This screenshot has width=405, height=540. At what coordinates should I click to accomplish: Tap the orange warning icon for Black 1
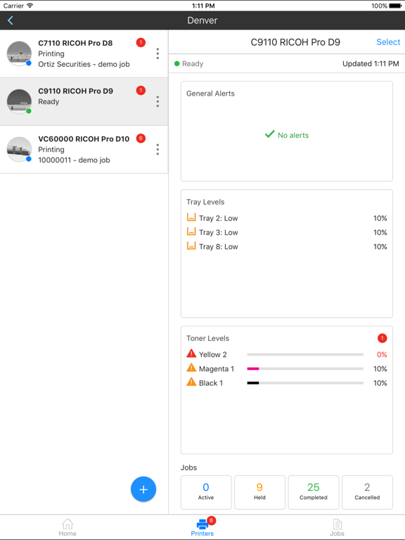tap(191, 382)
